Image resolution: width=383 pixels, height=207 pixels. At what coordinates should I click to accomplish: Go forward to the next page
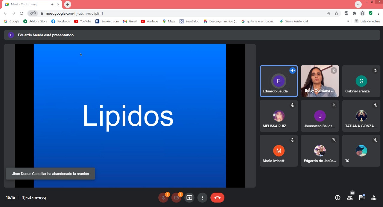pos(13,13)
